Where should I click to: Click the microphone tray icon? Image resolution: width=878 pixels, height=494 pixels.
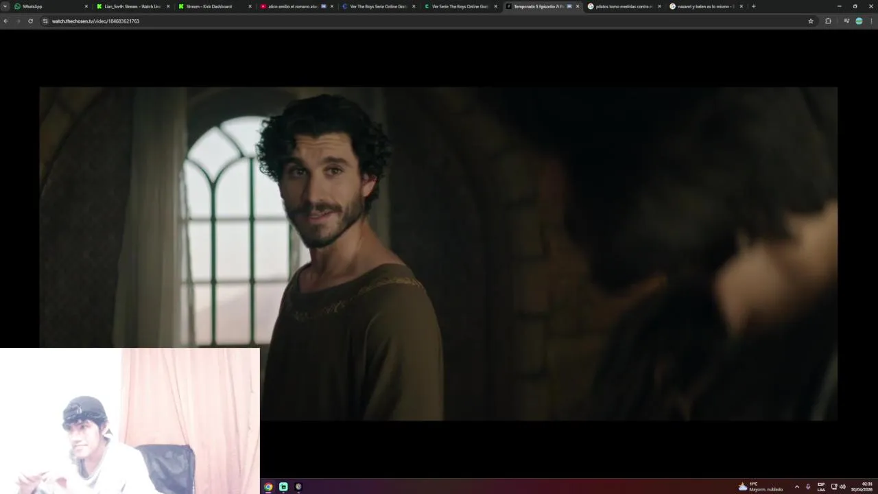point(808,486)
